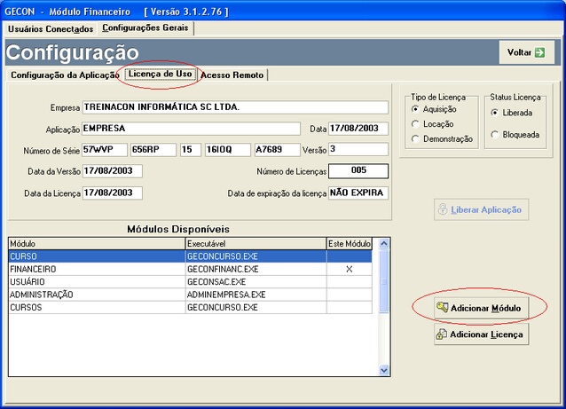Open the Acesso Remoto tab
This screenshot has width=566, height=409.
pyautogui.click(x=232, y=75)
